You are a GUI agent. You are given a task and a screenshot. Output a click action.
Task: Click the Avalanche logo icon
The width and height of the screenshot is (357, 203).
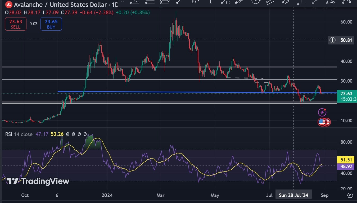(x=9, y=5)
